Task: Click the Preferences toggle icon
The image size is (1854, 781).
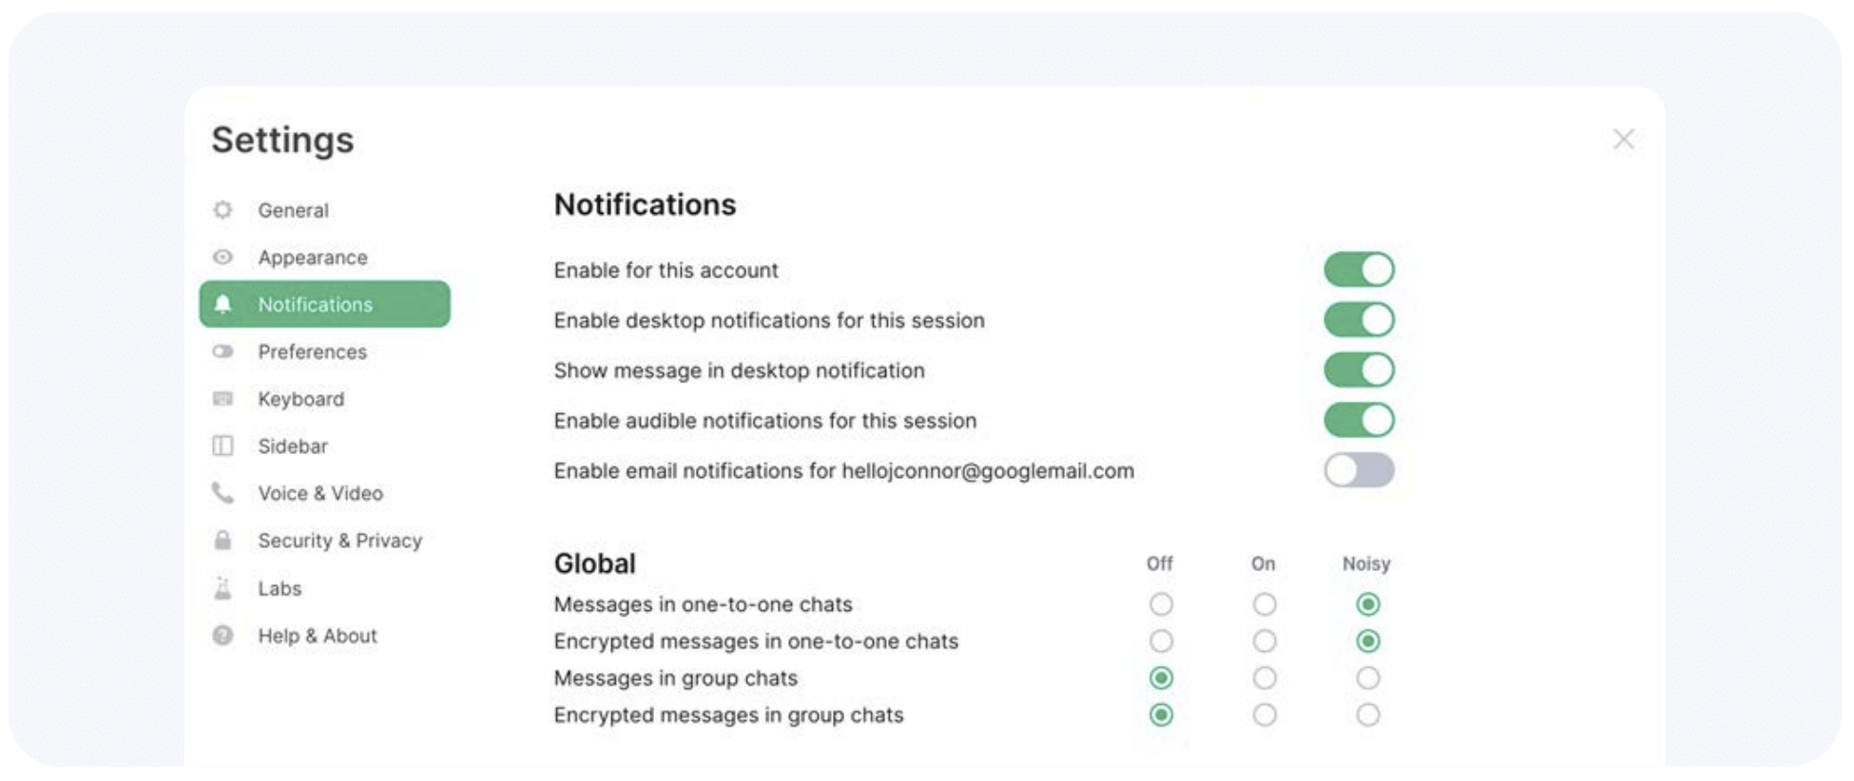Action: [x=222, y=352]
